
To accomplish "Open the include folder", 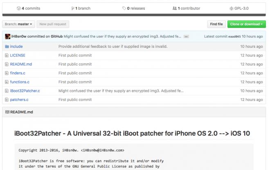I will click(x=16, y=47).
